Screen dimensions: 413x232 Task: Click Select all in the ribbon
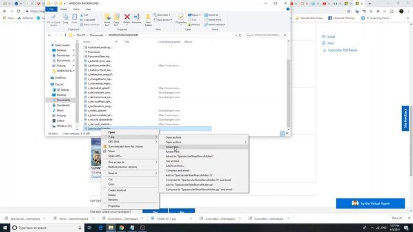211,15
